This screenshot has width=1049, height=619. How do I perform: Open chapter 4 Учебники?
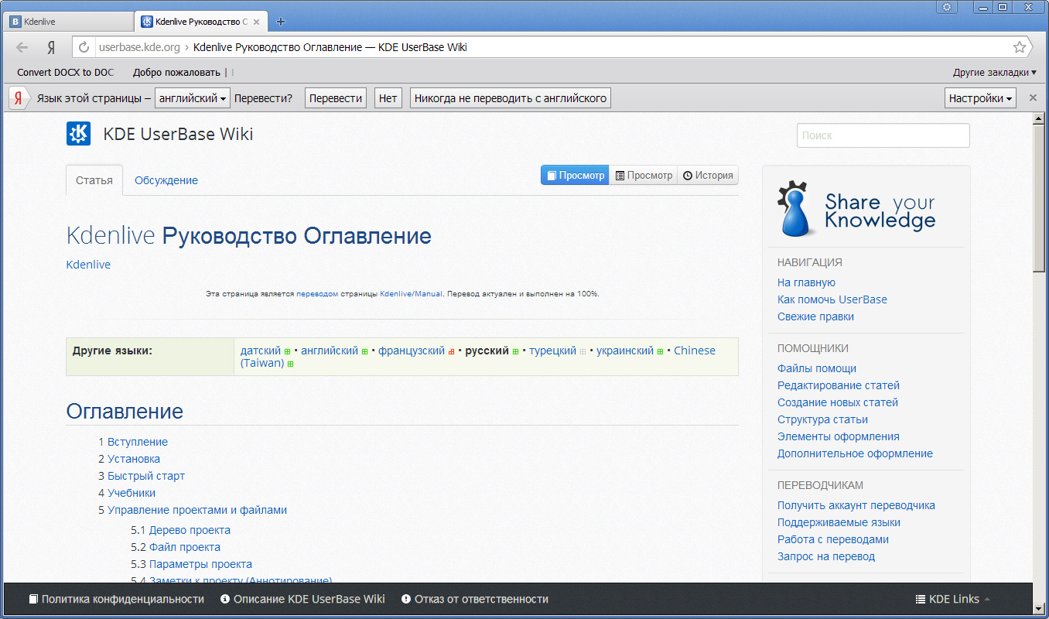132,493
